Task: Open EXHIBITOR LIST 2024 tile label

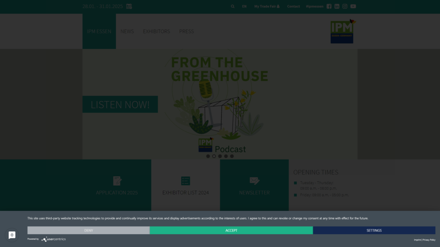Action: tap(186, 193)
